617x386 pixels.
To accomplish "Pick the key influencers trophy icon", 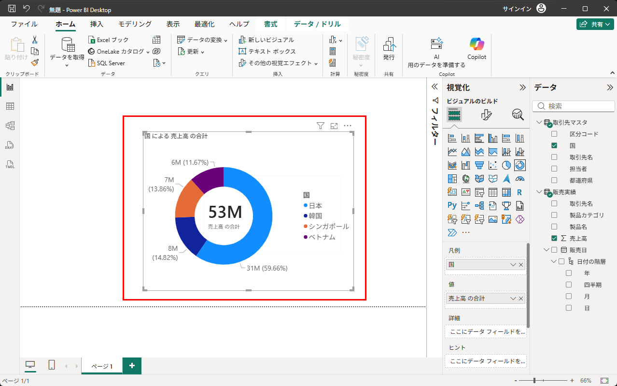I will click(506, 206).
